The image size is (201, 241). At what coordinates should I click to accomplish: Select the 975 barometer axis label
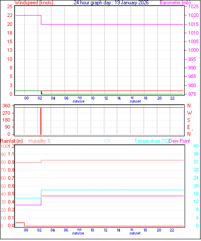click(192, 94)
